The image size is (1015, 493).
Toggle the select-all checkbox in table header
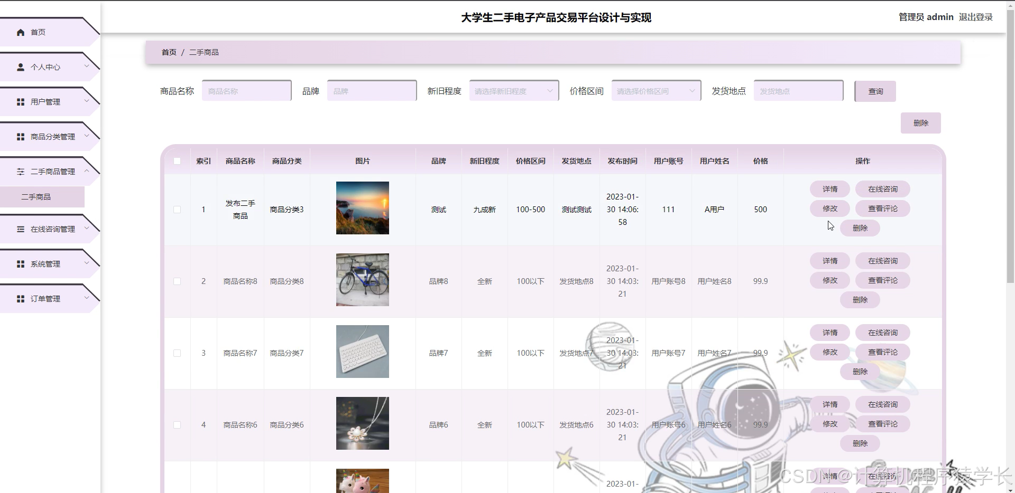pos(177,161)
